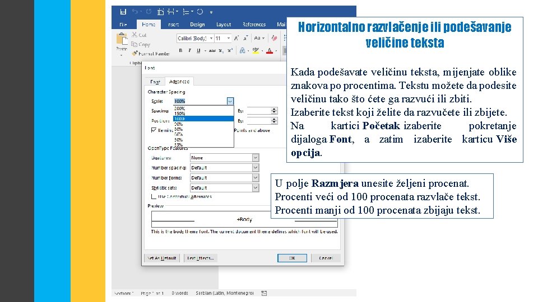Screen dimensions: 538x302
Task: Click the Position By stepper arrows
Action: click(x=274, y=121)
